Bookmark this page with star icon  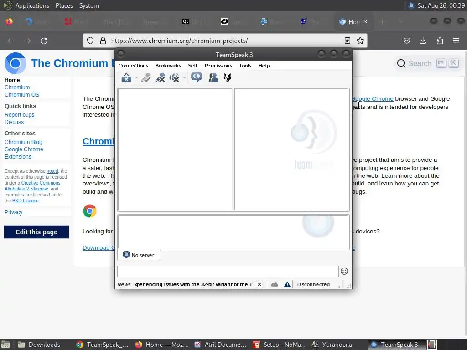[360, 41]
